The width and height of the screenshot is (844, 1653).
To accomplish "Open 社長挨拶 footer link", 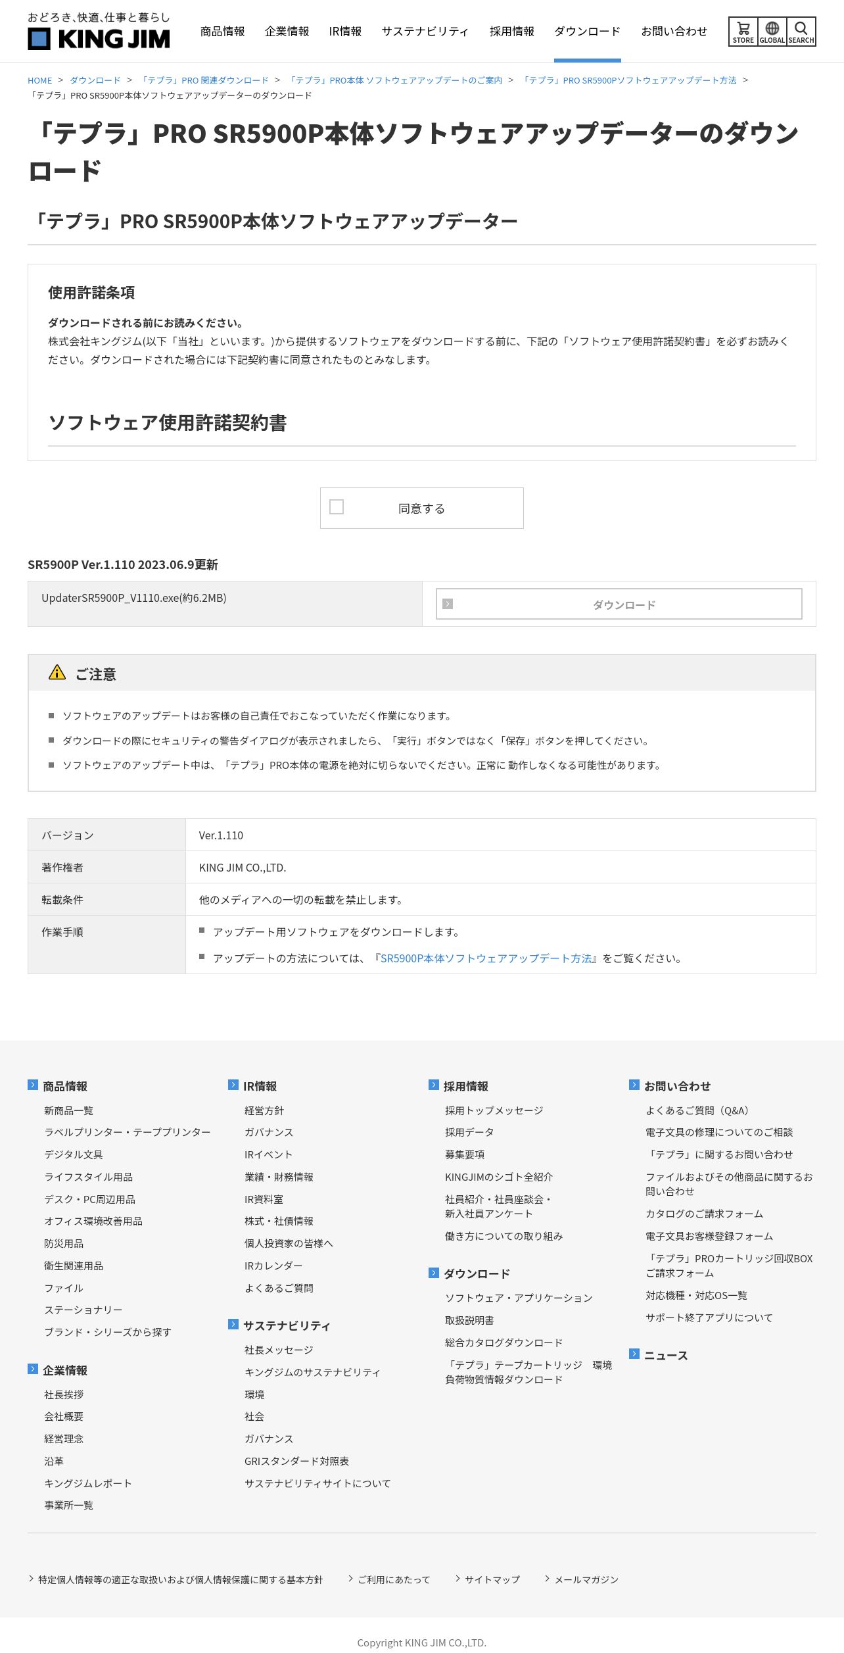I will coord(64,1394).
